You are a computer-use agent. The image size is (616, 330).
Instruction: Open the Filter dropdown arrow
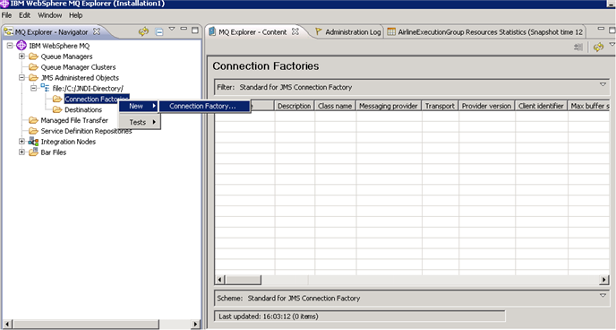click(x=603, y=84)
